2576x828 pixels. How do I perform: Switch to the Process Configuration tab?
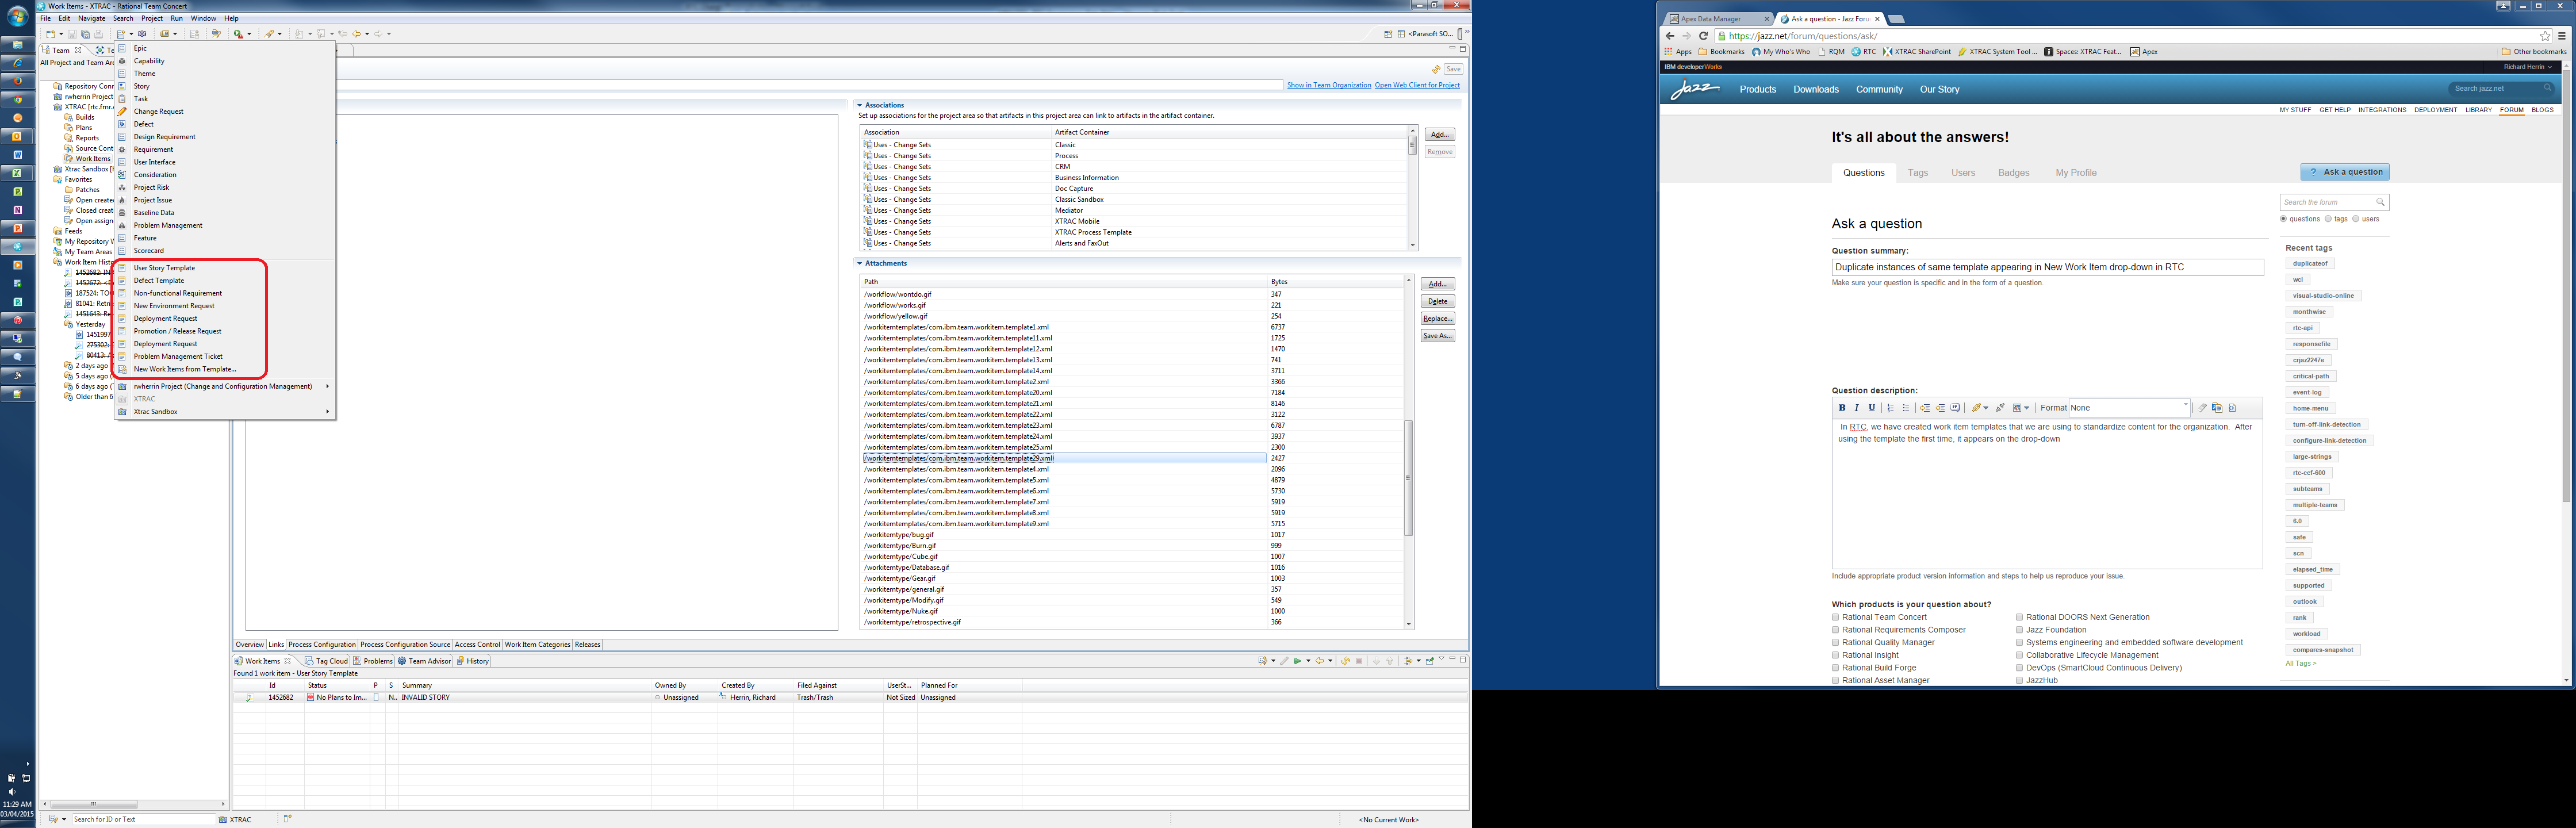click(x=322, y=645)
